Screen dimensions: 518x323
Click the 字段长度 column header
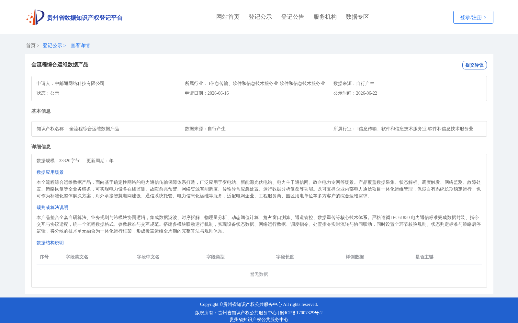(x=285, y=257)
